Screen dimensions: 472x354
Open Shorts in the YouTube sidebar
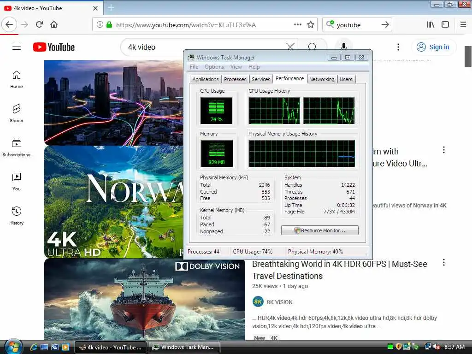17,113
